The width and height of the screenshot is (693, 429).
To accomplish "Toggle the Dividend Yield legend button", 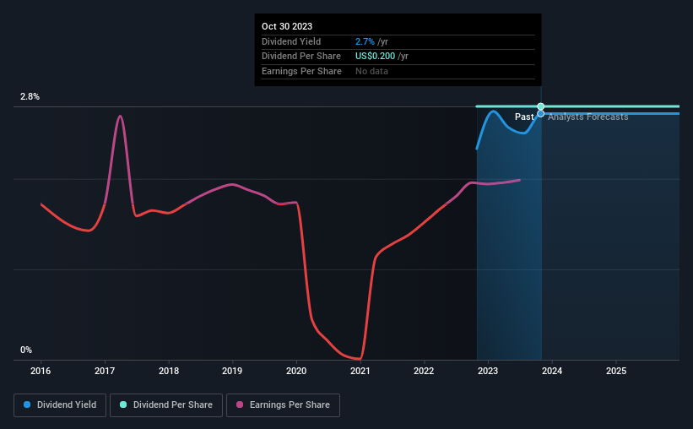I will coord(60,405).
